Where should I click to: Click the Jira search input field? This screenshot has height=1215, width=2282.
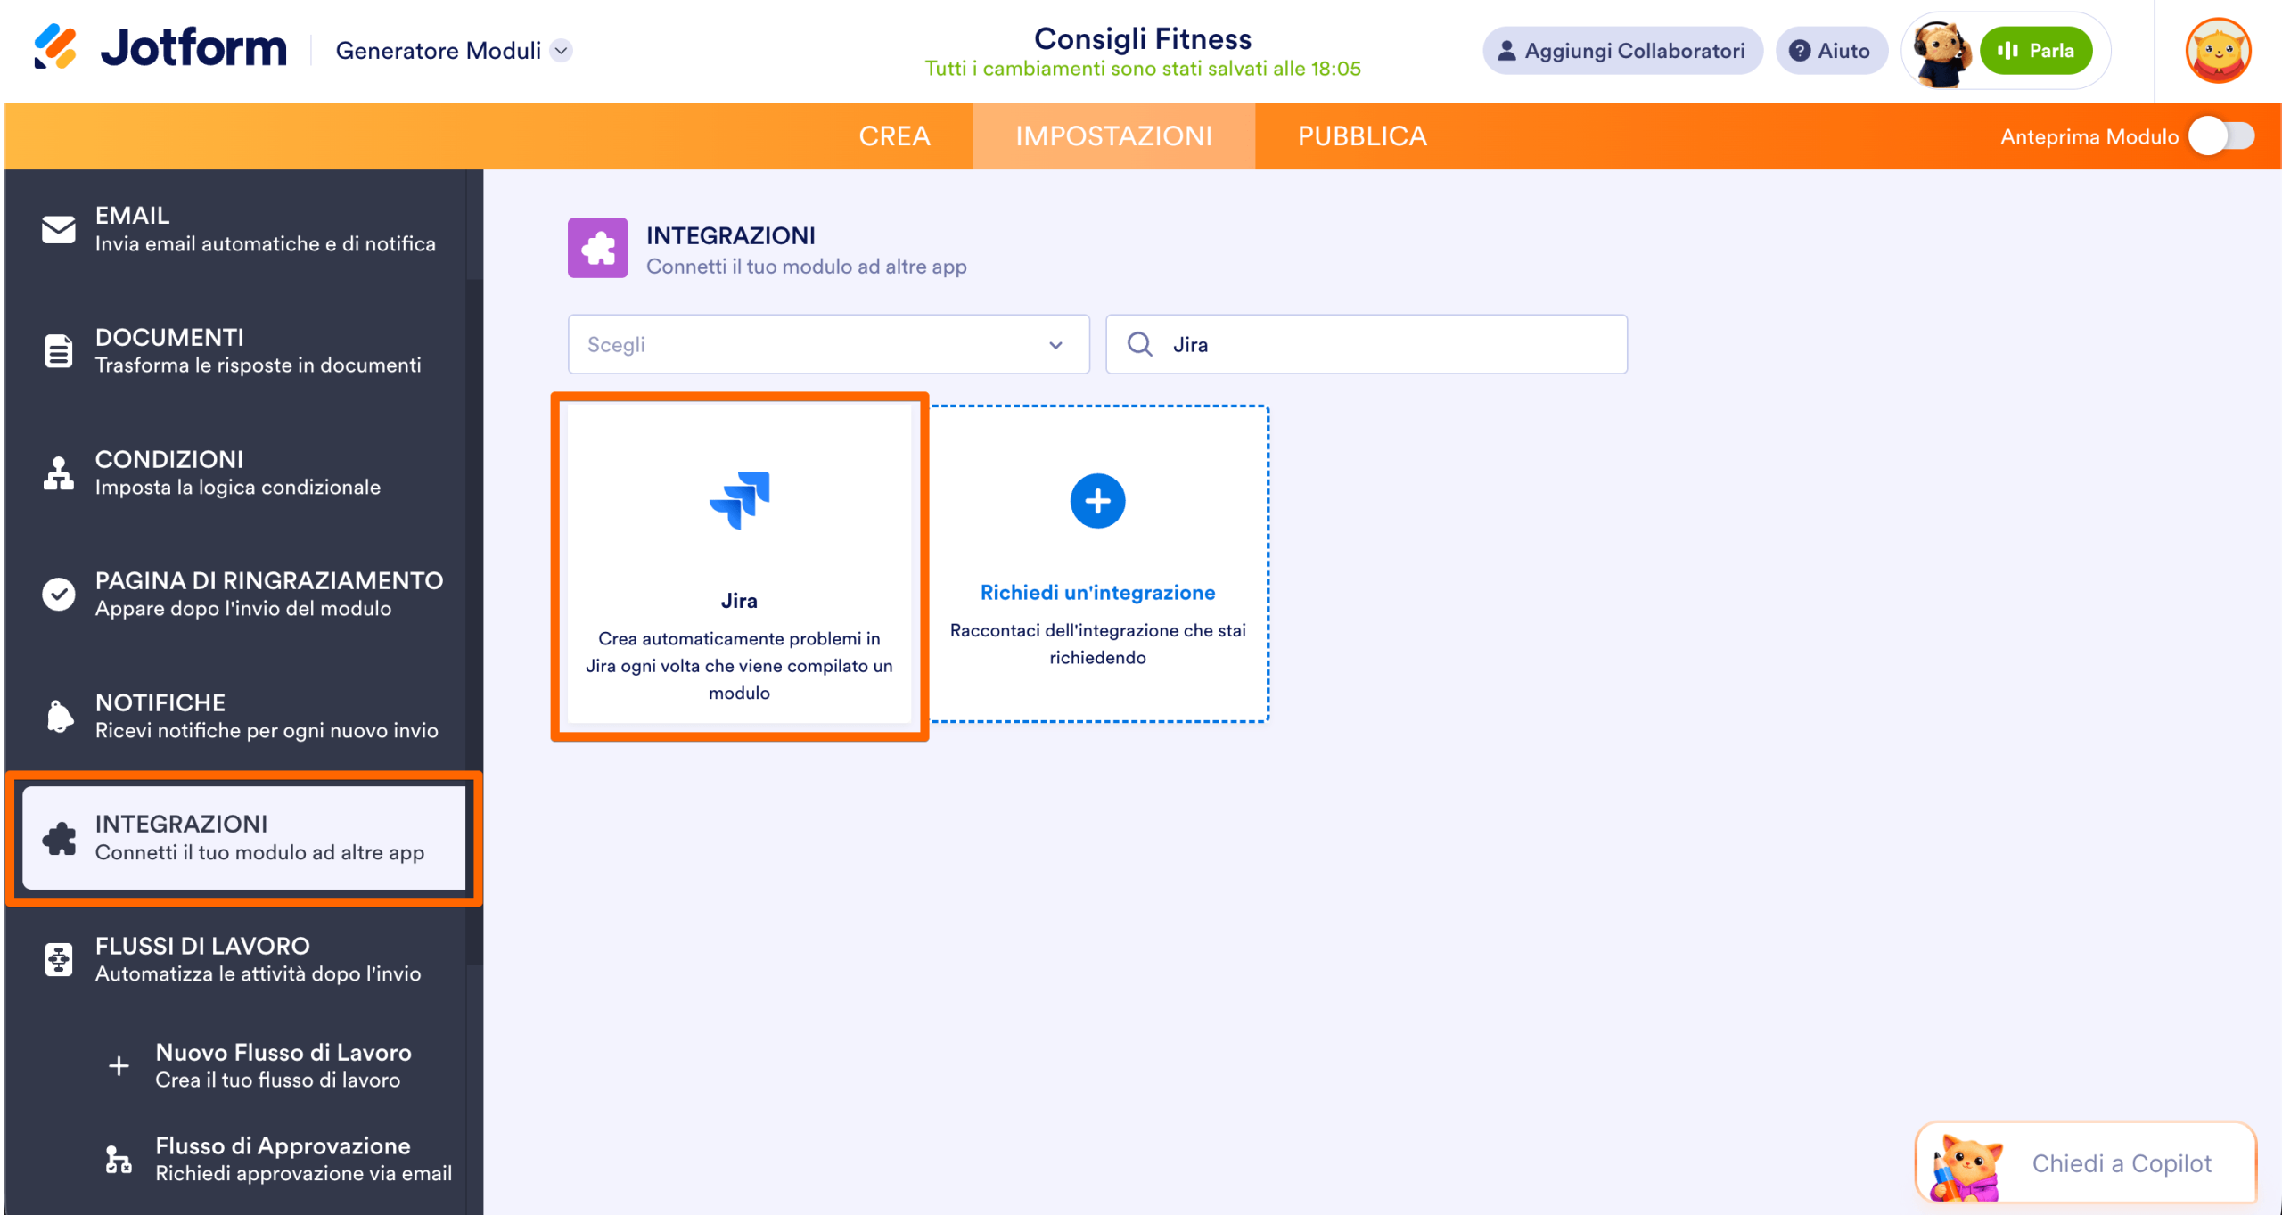pyautogui.click(x=1367, y=344)
